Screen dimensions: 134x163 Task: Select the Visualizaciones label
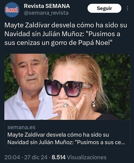pos(87,157)
